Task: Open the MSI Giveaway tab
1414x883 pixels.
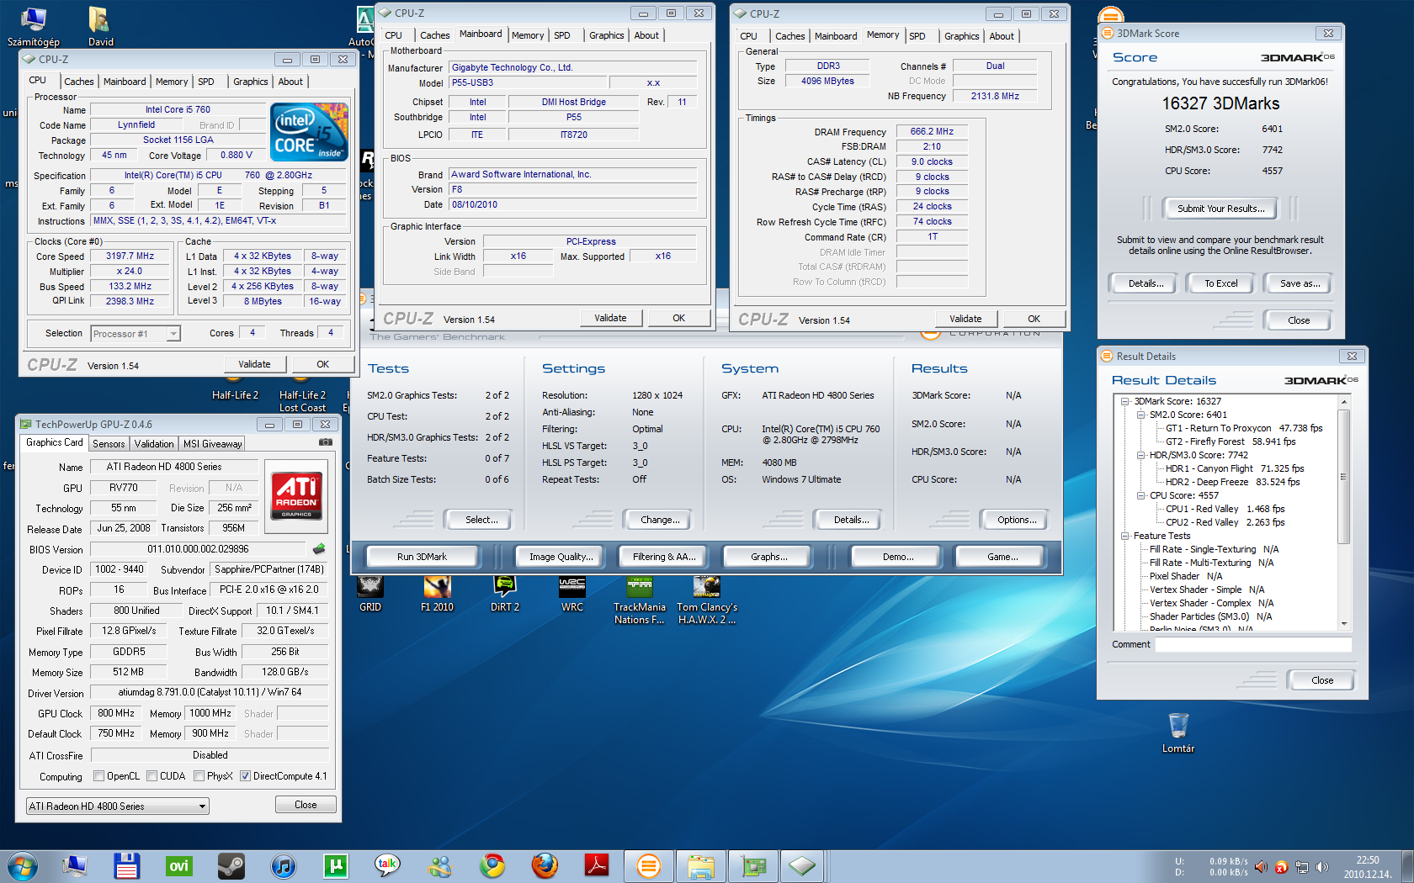Action: [x=212, y=444]
